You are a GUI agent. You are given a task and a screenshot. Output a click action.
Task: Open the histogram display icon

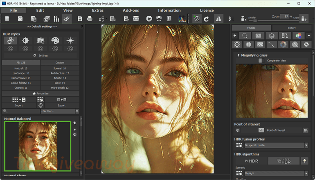182,19
